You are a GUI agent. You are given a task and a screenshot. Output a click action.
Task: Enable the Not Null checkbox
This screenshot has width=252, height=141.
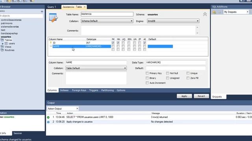(x=168, y=73)
